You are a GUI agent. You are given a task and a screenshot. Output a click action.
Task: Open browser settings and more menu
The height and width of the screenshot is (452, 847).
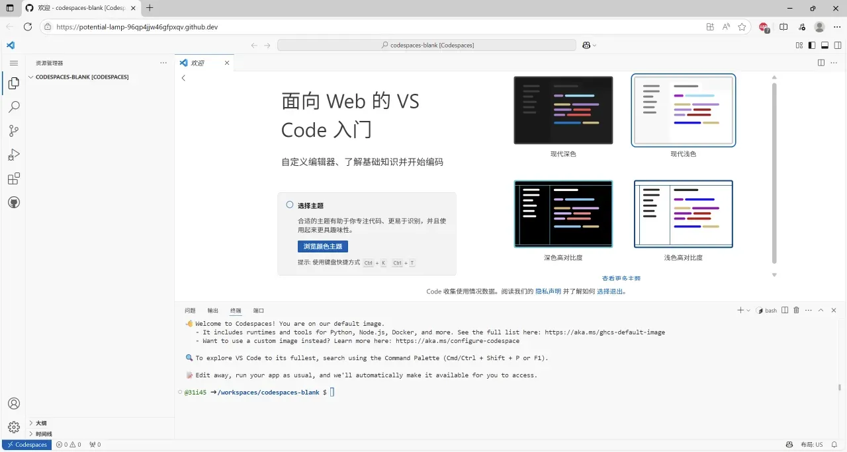pos(837,27)
